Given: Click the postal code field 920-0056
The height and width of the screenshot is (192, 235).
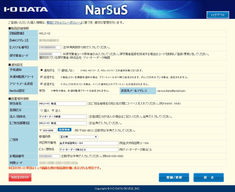Looking at the screenshot, I should tap(50, 130).
